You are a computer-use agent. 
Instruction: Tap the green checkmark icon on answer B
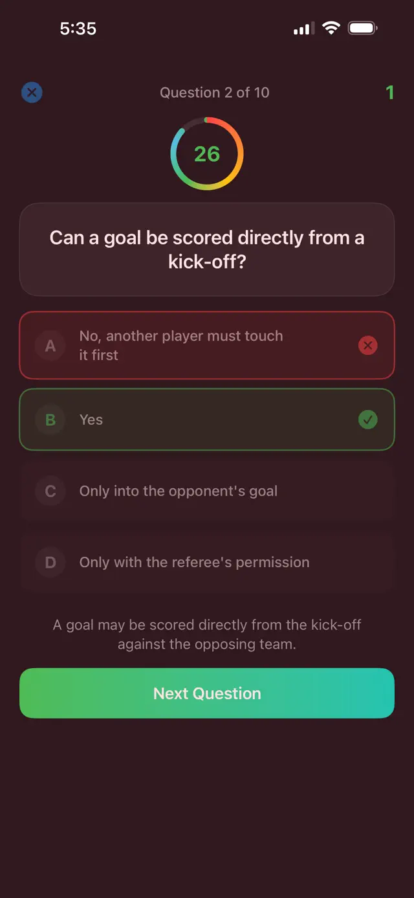(368, 420)
